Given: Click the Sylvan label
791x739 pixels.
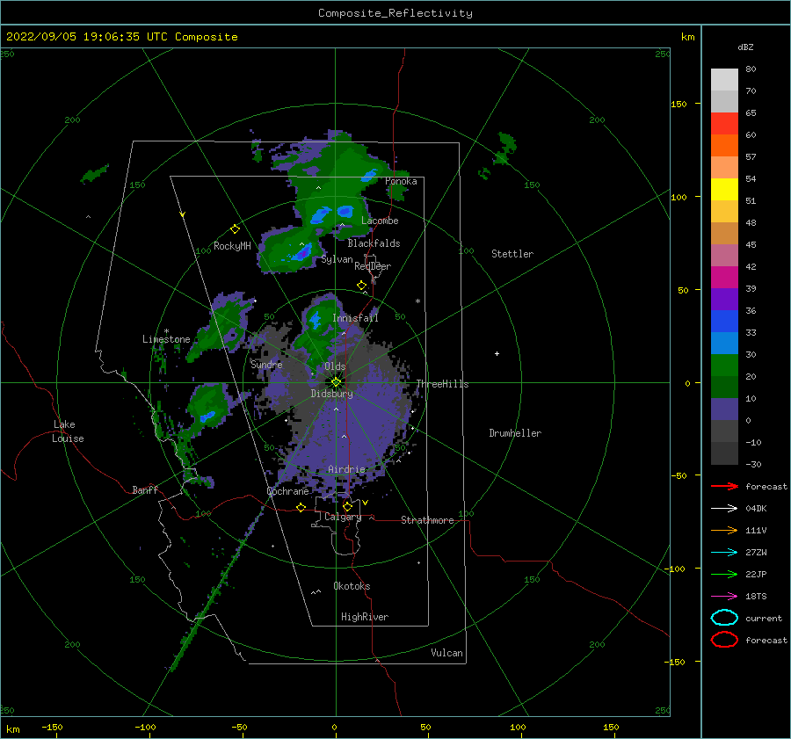Looking at the screenshot, I should point(337,259).
